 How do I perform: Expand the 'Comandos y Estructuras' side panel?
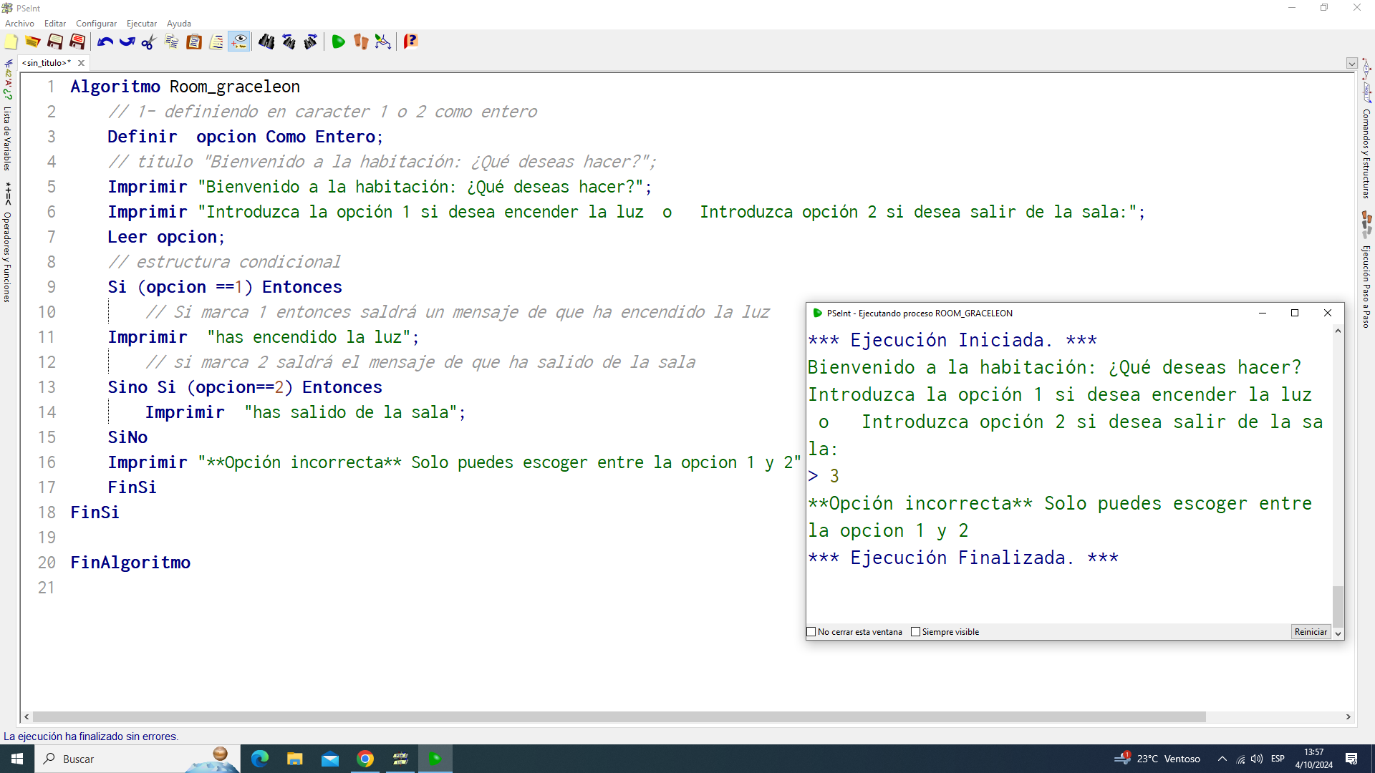pyautogui.click(x=1366, y=153)
